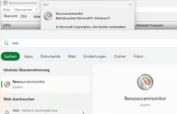Image resolution: width=177 pixels, height=114 pixels.
Task: Open the Datei menu
Action: [7, 10]
